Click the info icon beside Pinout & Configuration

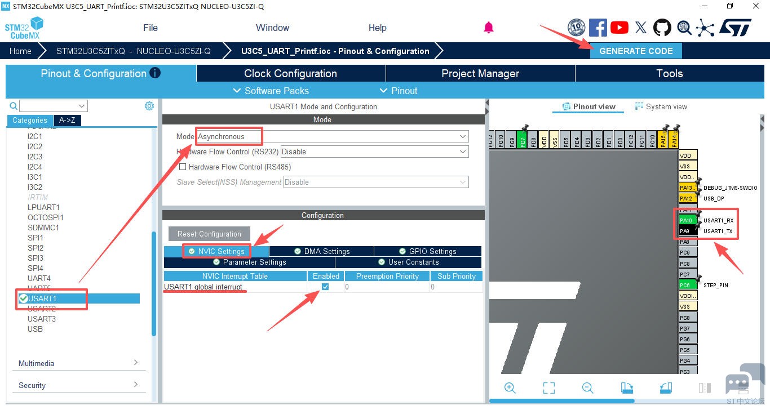point(155,73)
